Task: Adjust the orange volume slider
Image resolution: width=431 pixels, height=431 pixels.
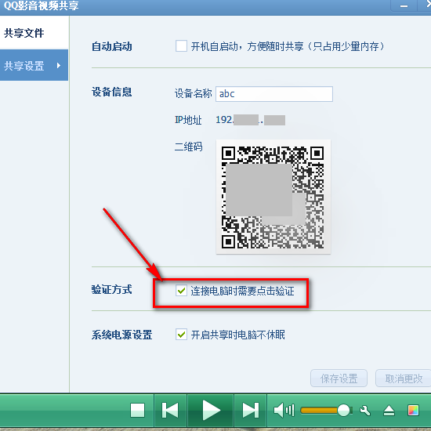Action: pos(325,411)
